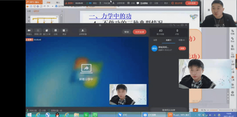Image resolution: width=237 pixels, height=117 pixels.
Task: Pause the livestream with the 暂停 button
Action: [127, 32]
